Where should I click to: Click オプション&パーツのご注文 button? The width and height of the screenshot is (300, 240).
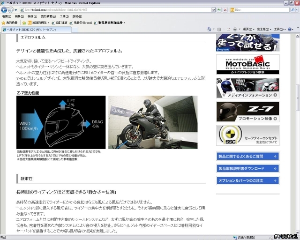[x=248, y=180]
